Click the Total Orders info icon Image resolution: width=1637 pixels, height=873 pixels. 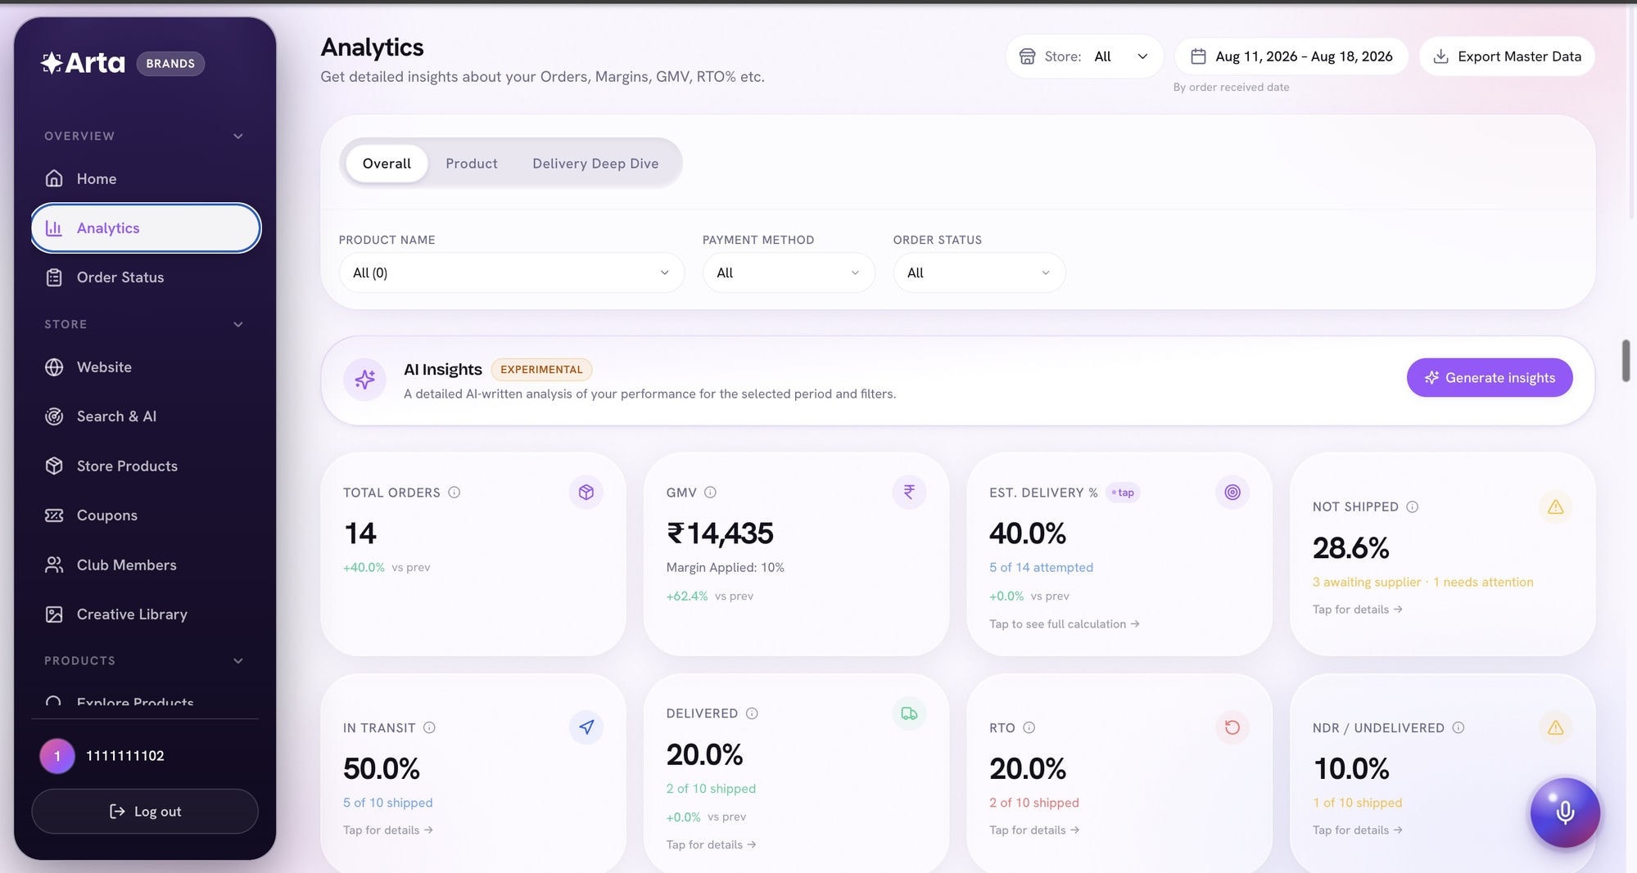pos(454,492)
